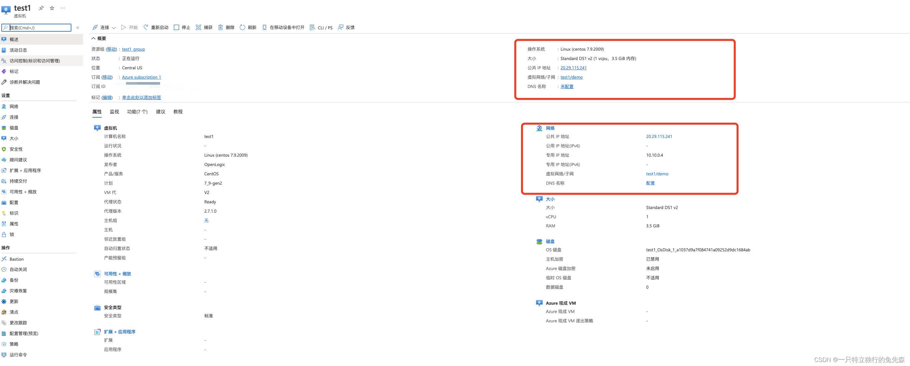Click the 大小 section heading link

click(550, 199)
